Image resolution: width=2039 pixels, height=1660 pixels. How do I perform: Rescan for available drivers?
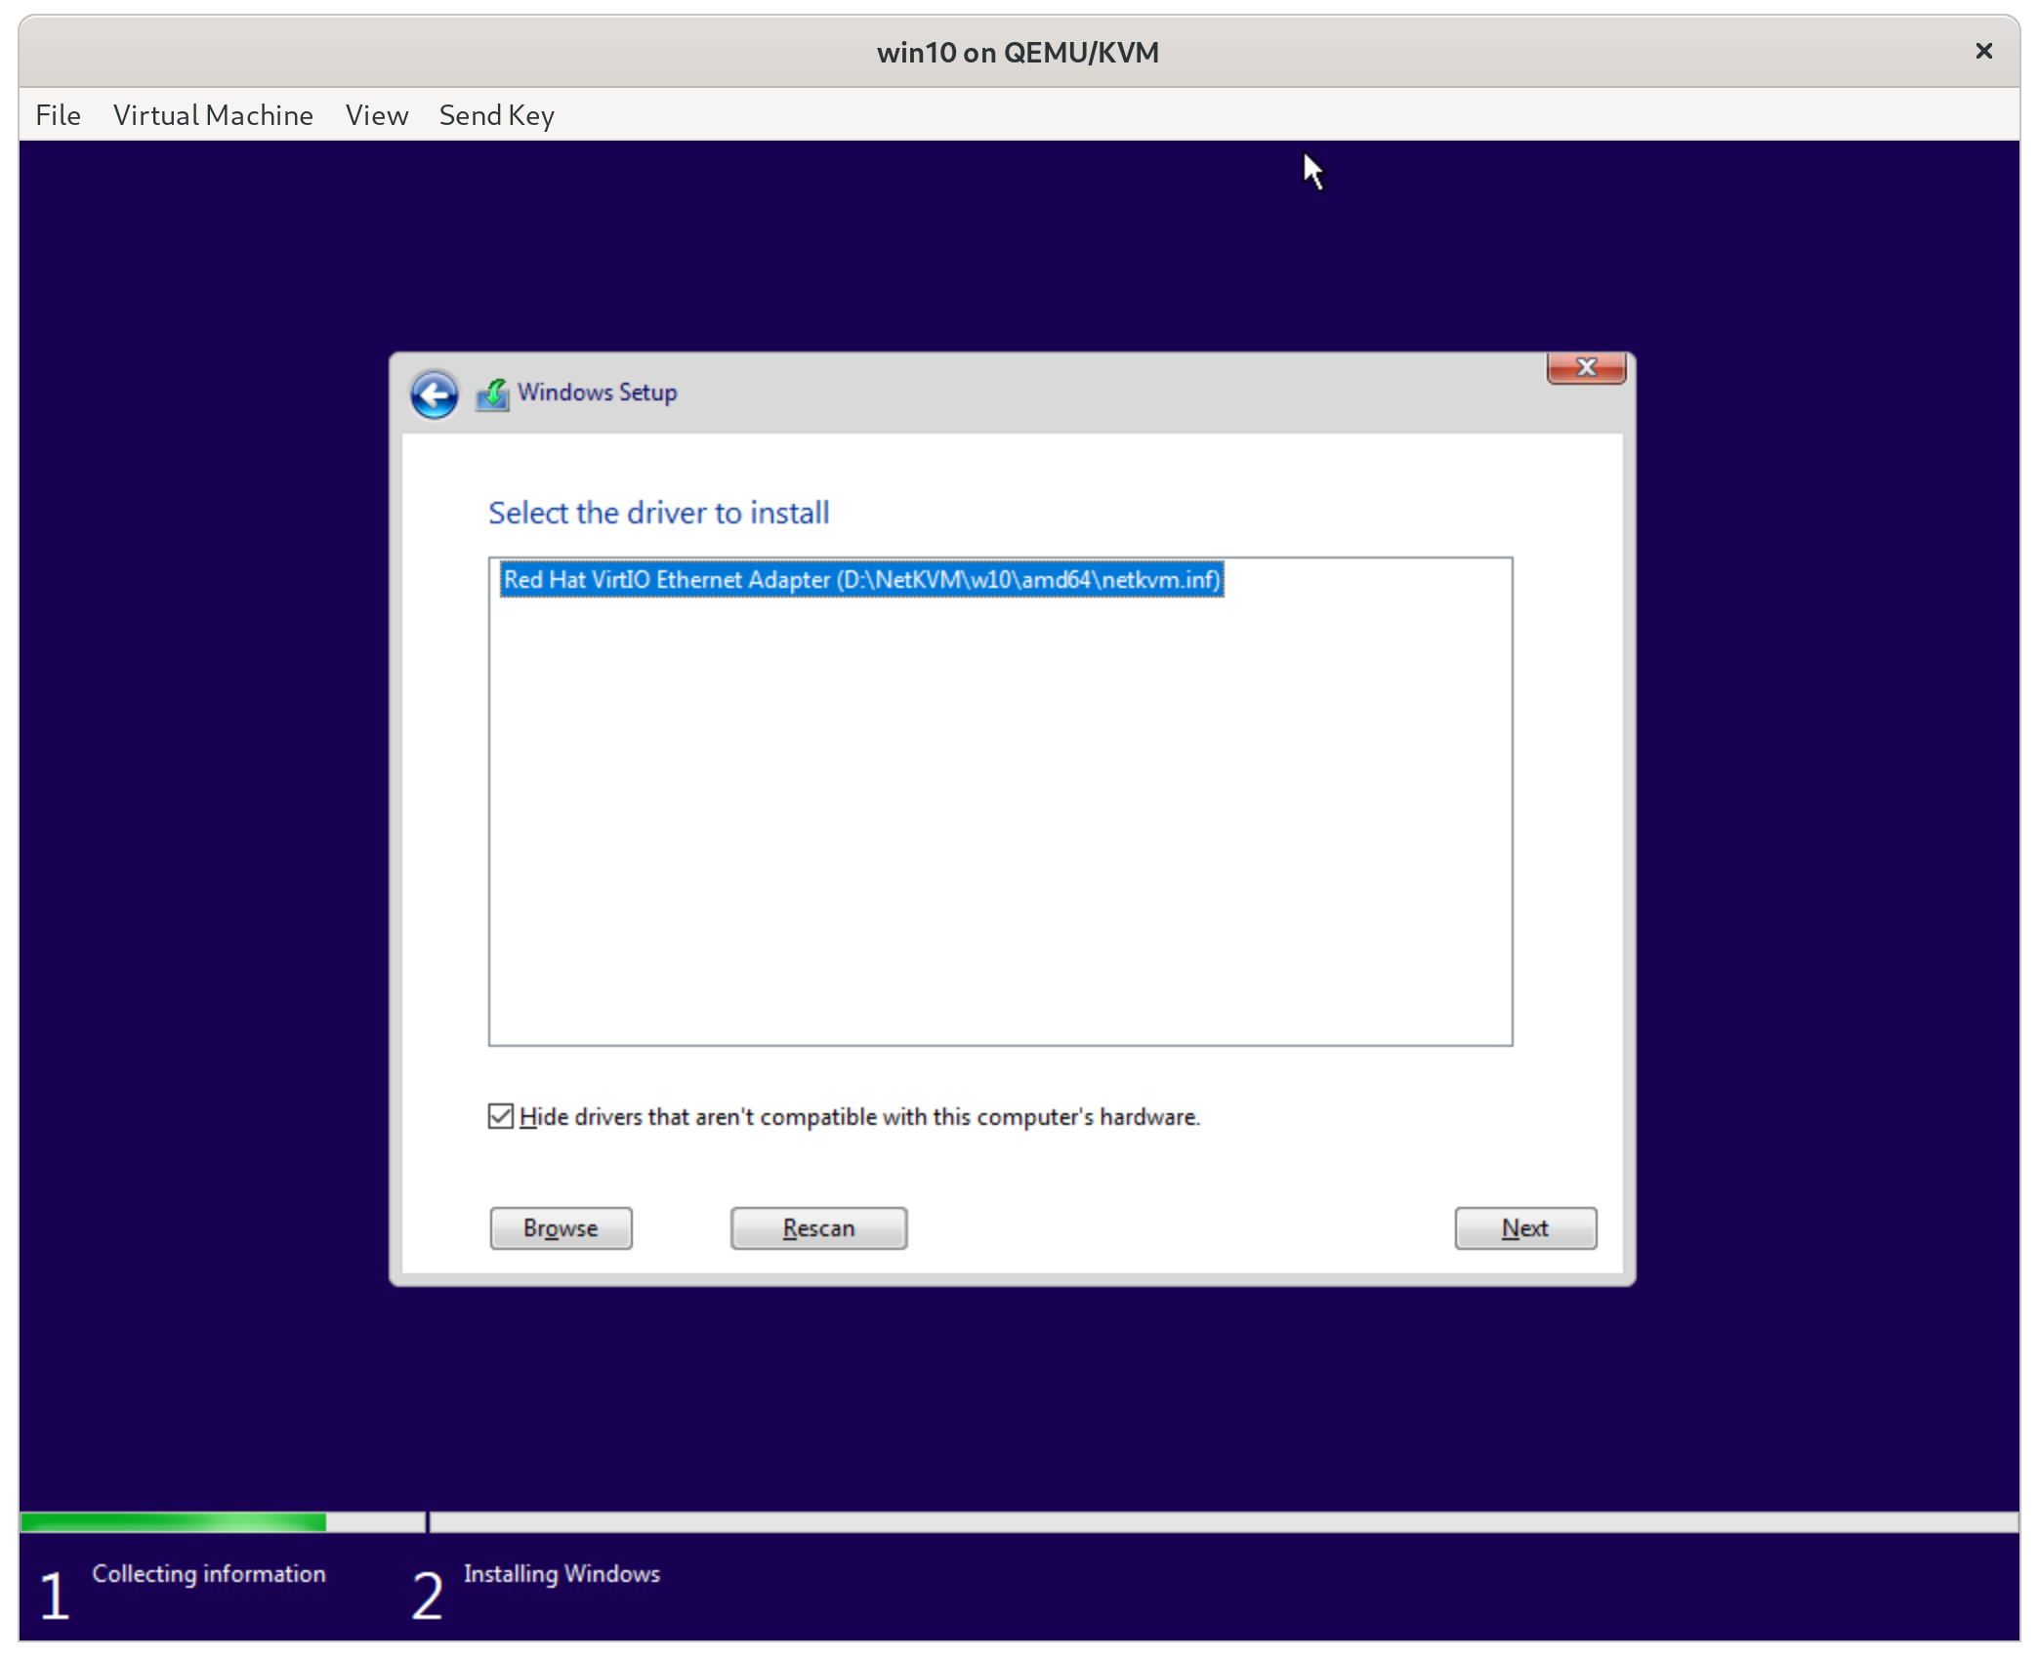(x=818, y=1228)
